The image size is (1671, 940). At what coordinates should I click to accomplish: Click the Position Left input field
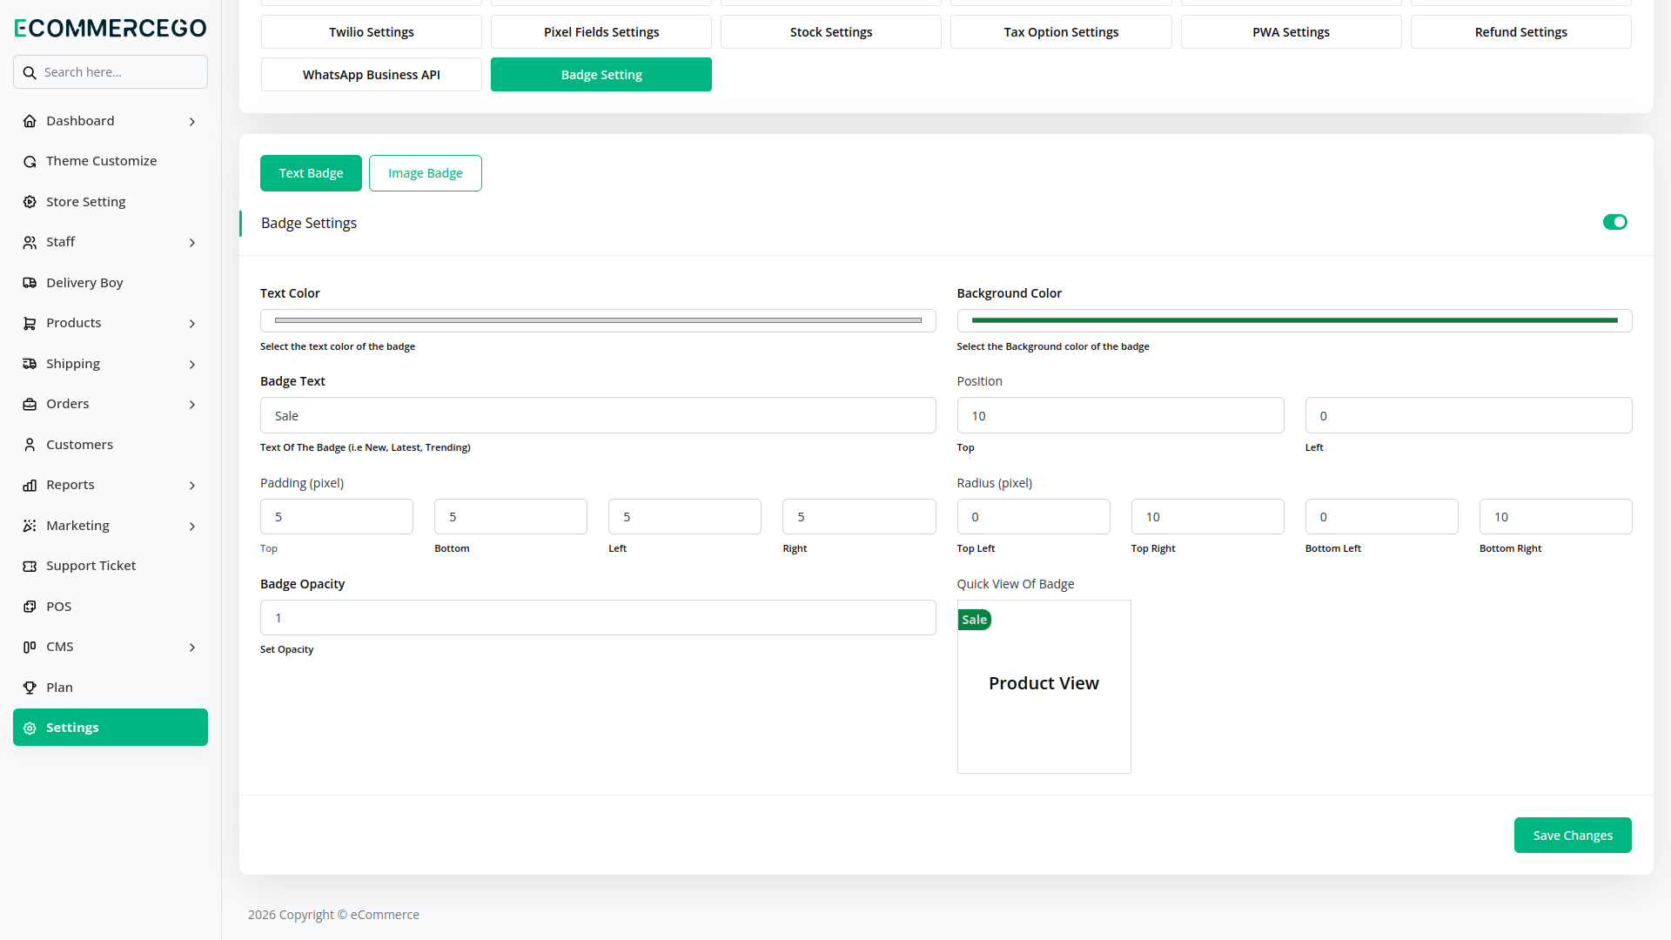tap(1468, 416)
